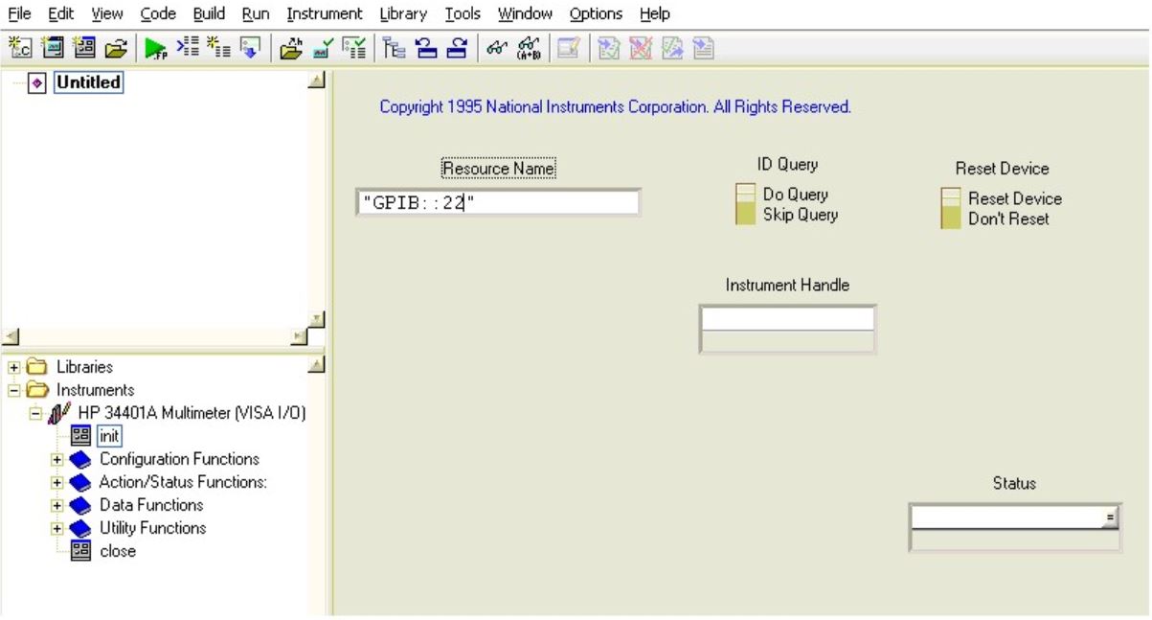The image size is (1152, 620).
Task: Set ID Query switch to Do Query
Action: click(745, 195)
